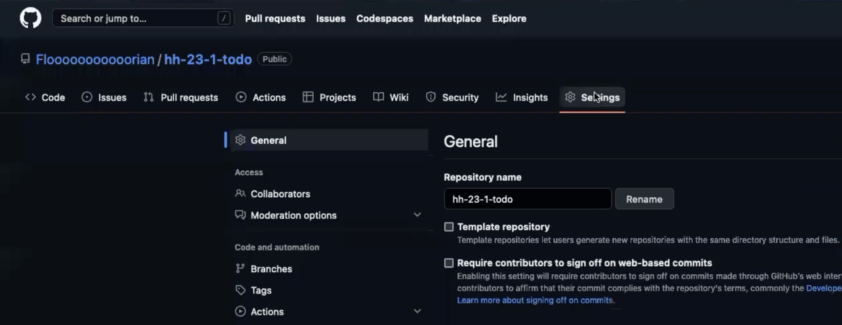
Task: Click the Tags label icon
Action: coord(240,290)
